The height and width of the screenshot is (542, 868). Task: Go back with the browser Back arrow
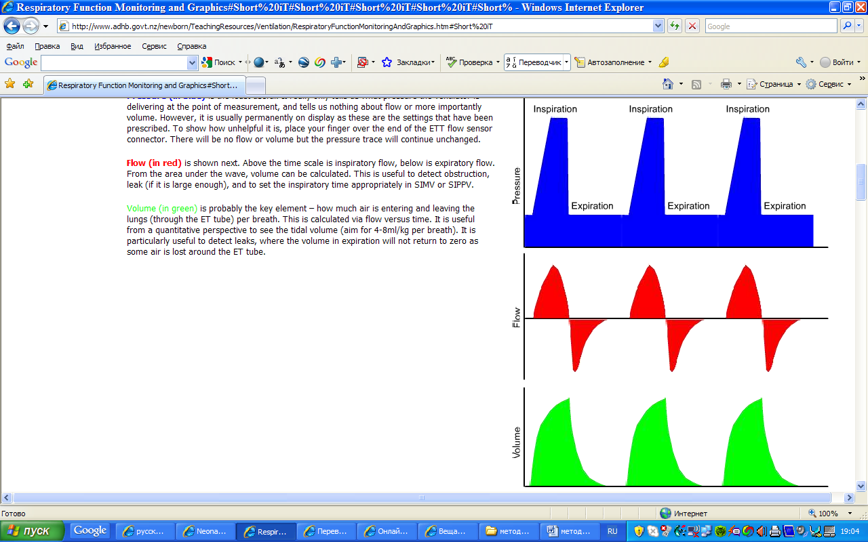point(12,26)
